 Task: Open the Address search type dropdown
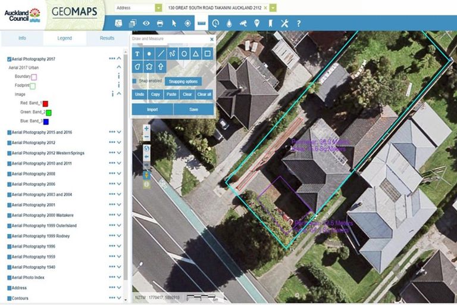(x=158, y=8)
